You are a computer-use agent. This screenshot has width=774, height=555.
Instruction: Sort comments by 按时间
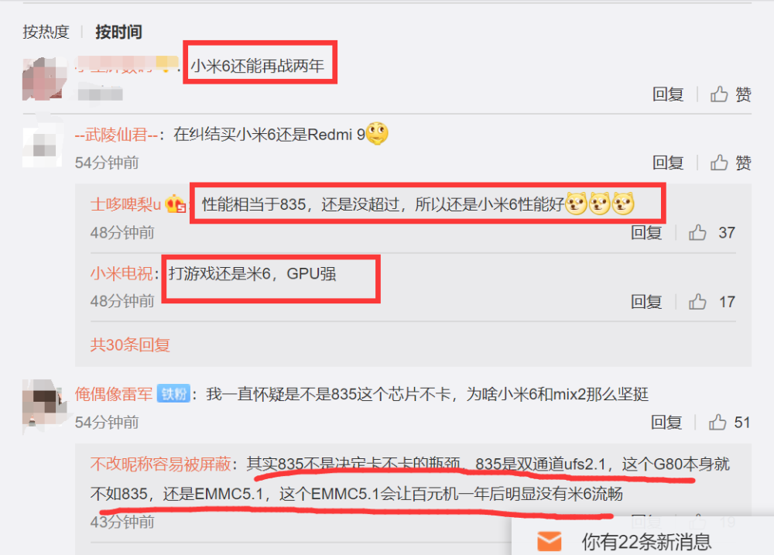click(118, 32)
